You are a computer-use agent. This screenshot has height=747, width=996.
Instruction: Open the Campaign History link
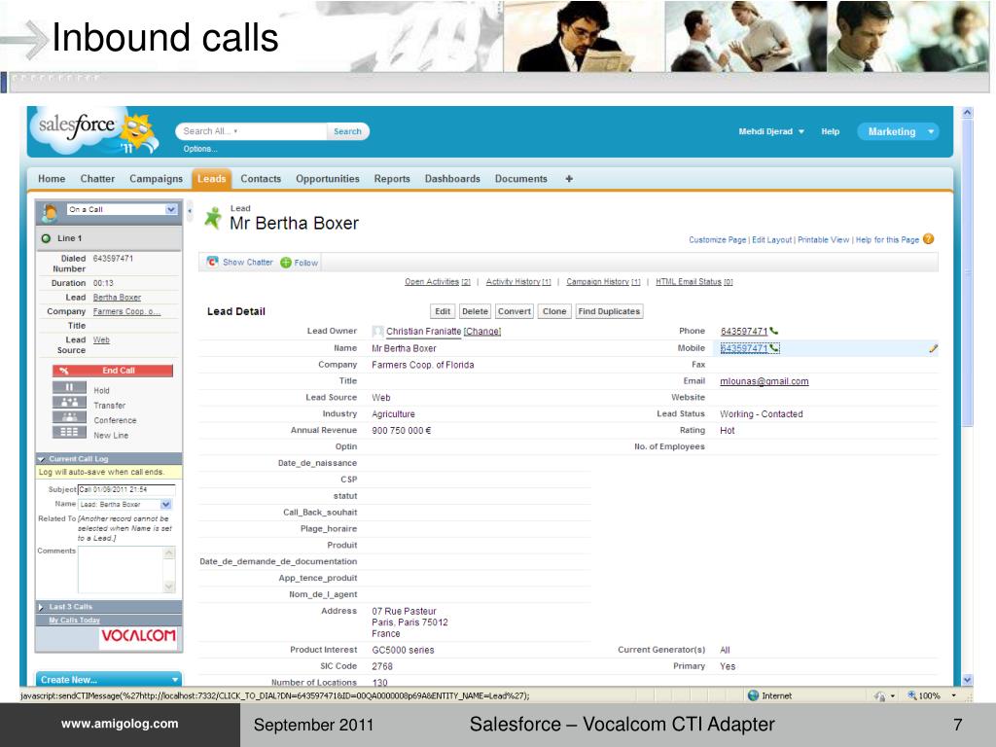[603, 281]
